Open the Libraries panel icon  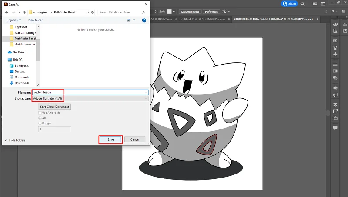point(345,31)
